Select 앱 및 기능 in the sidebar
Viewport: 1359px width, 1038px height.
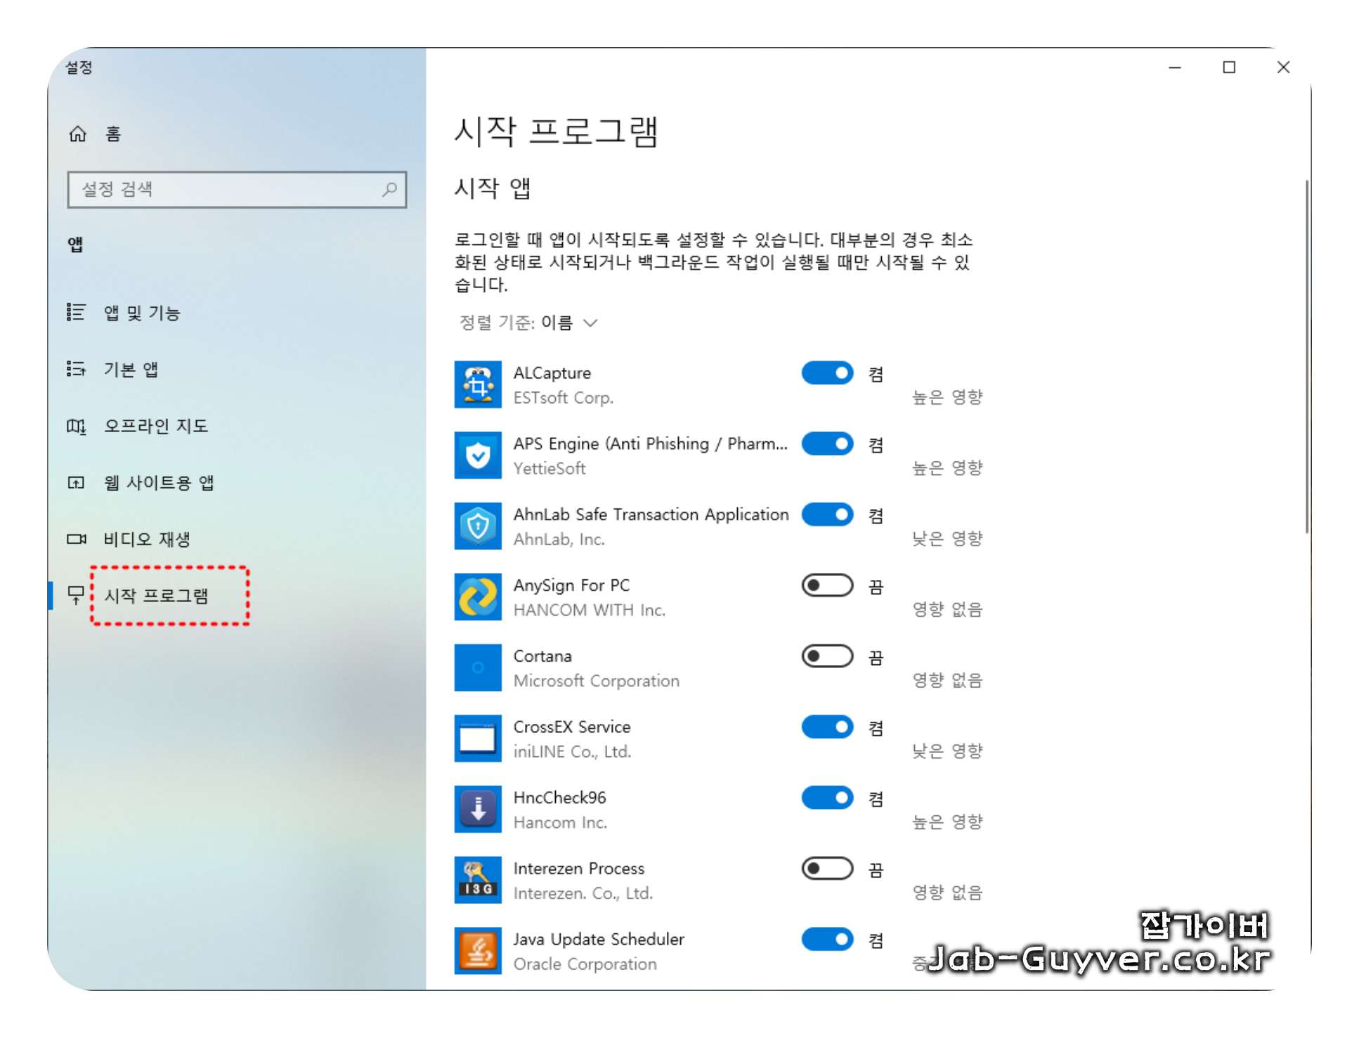(x=139, y=313)
